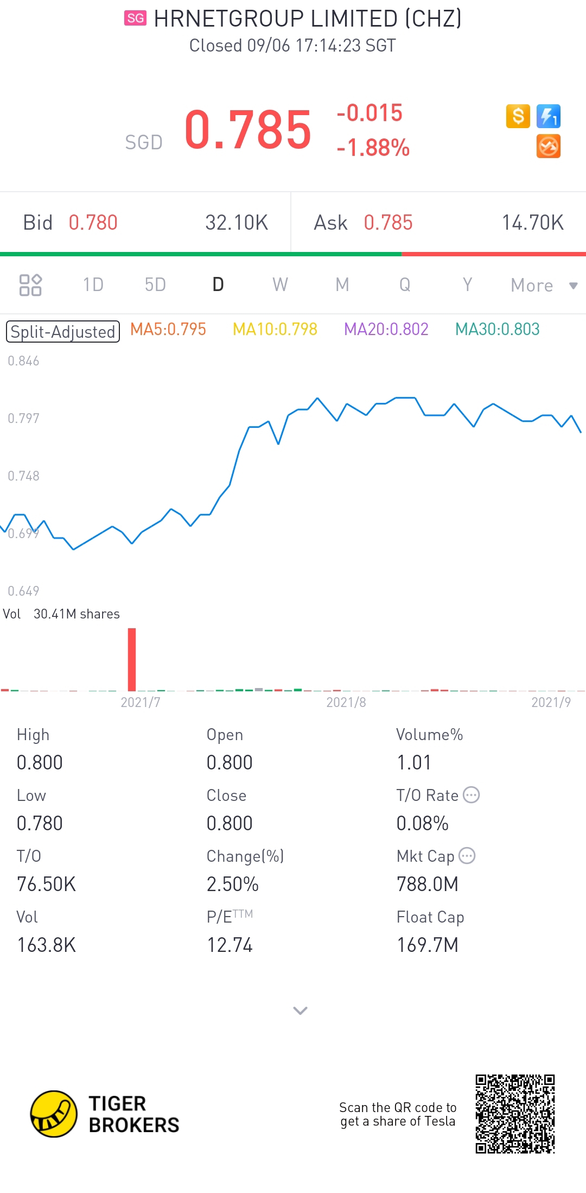The image size is (586, 1193).
Task: Tap the MA5:0.795 indicator label
Action: click(168, 329)
